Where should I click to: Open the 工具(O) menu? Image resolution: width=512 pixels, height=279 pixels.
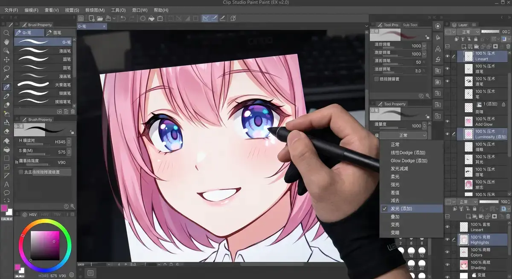point(118,10)
